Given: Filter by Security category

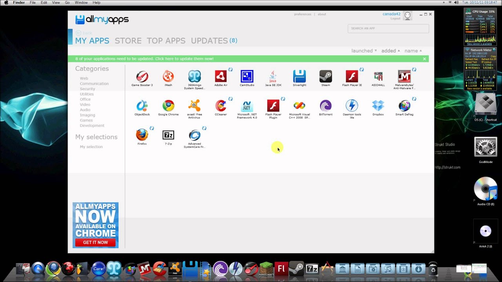Looking at the screenshot, I should (x=87, y=89).
